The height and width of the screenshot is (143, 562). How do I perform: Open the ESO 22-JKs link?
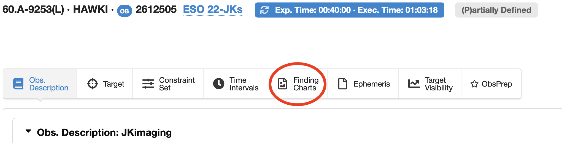coord(213,10)
